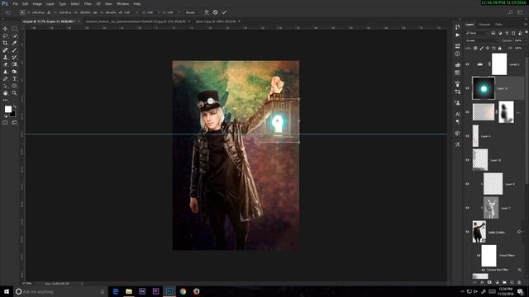
Task: Open the Libraries cloud panel icon
Action: [457, 64]
